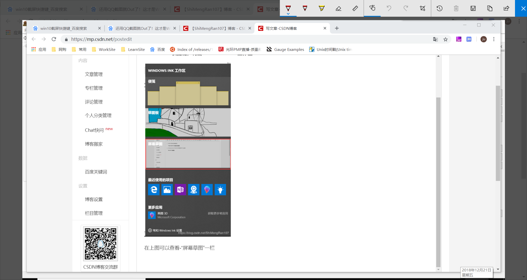The height and width of the screenshot is (280, 527).
Task: Open Google Translate page icon
Action: (435, 39)
